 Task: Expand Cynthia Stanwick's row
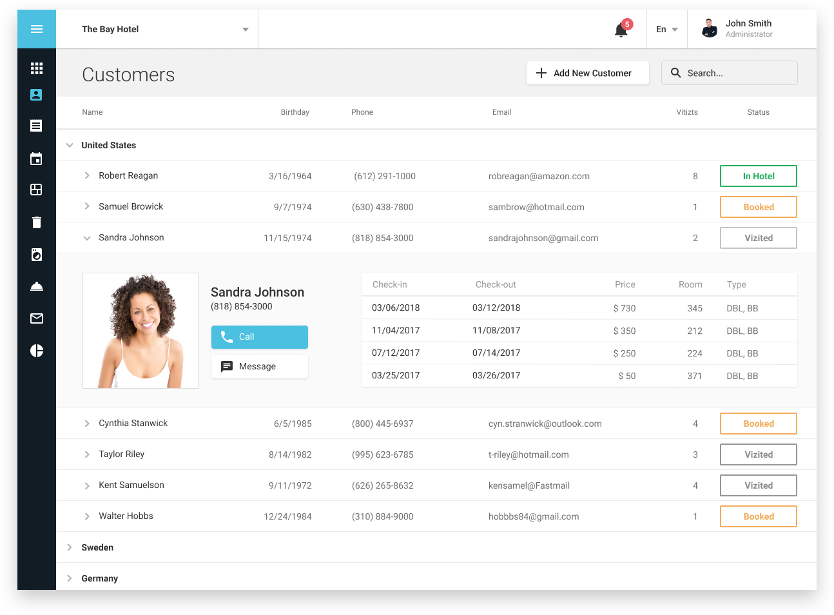(87, 424)
